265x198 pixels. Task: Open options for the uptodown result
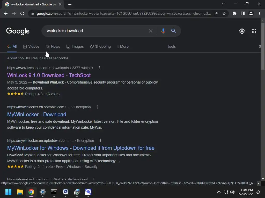[100, 141]
